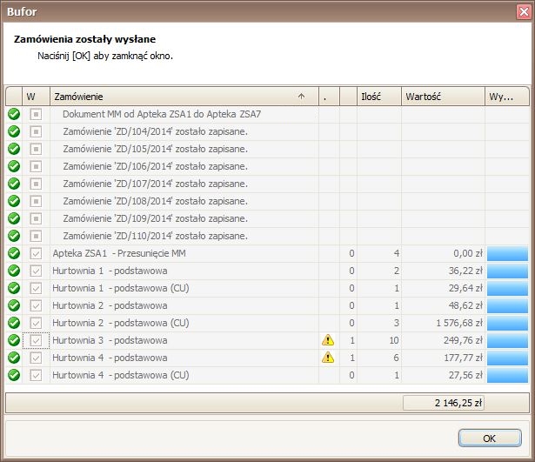Click the W column header
535x462 pixels.
coord(36,97)
